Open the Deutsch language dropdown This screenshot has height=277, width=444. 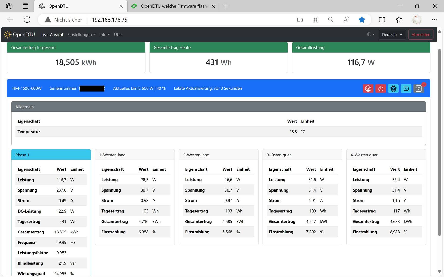(392, 34)
